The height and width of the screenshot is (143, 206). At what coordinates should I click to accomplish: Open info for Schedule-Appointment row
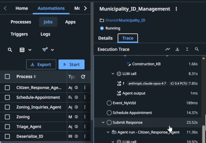coord(76,97)
